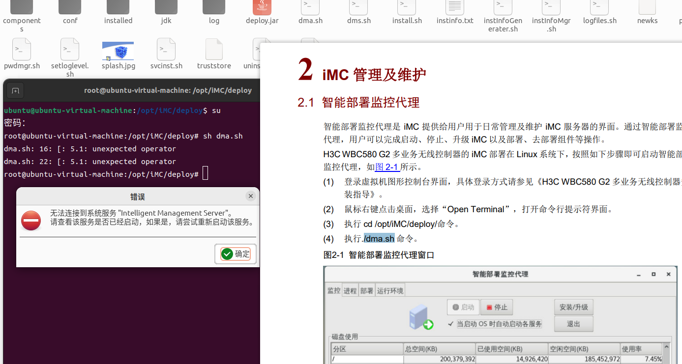Image resolution: width=682 pixels, height=364 pixels.
Task: Click the '2.1 智能部署监控代理' section heading
Action: [x=358, y=103]
